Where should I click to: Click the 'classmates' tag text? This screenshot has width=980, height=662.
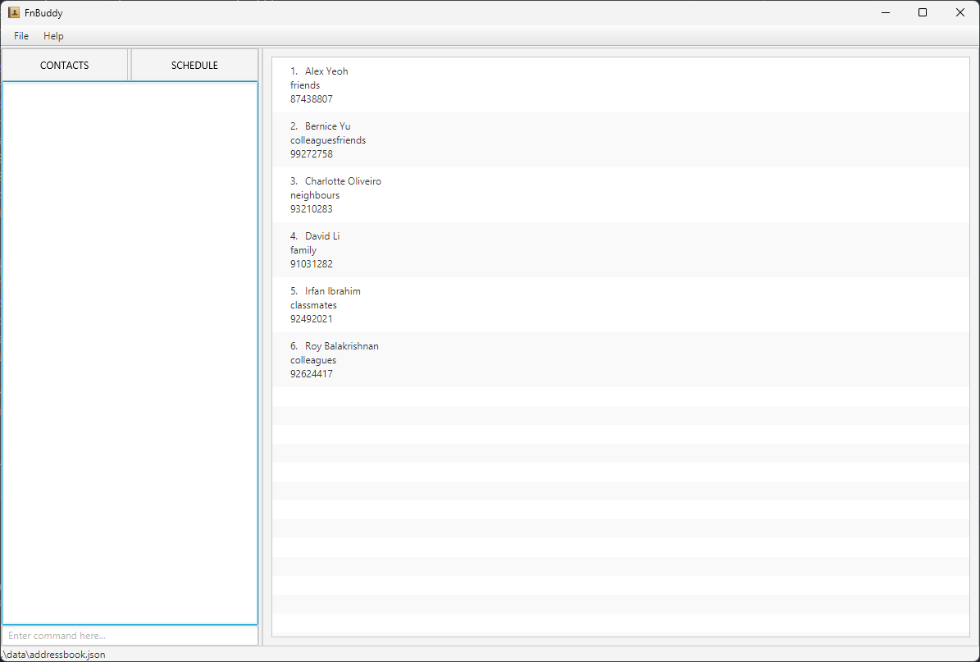click(x=313, y=305)
